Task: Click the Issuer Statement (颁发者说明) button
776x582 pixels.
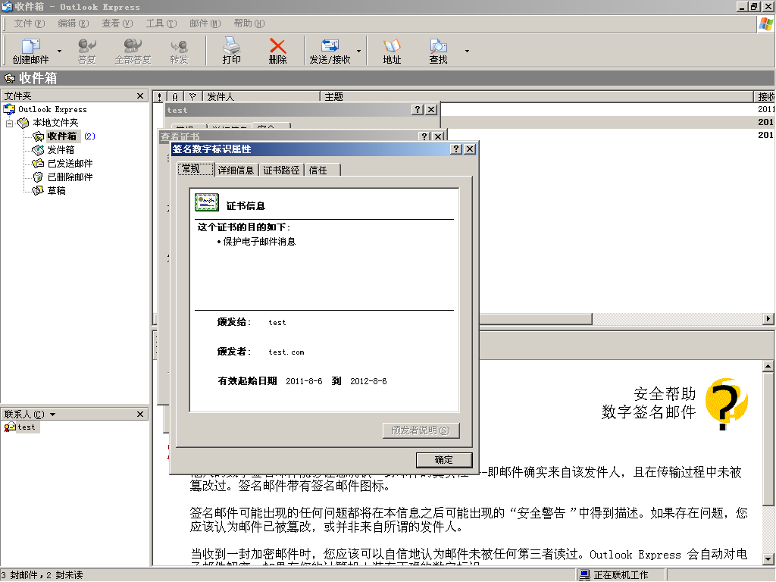Action: [421, 430]
